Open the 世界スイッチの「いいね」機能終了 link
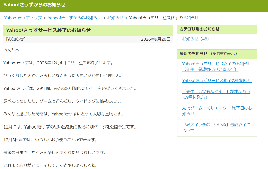Image resolution: width=268 pixels, height=169 pixels. click(x=216, y=128)
